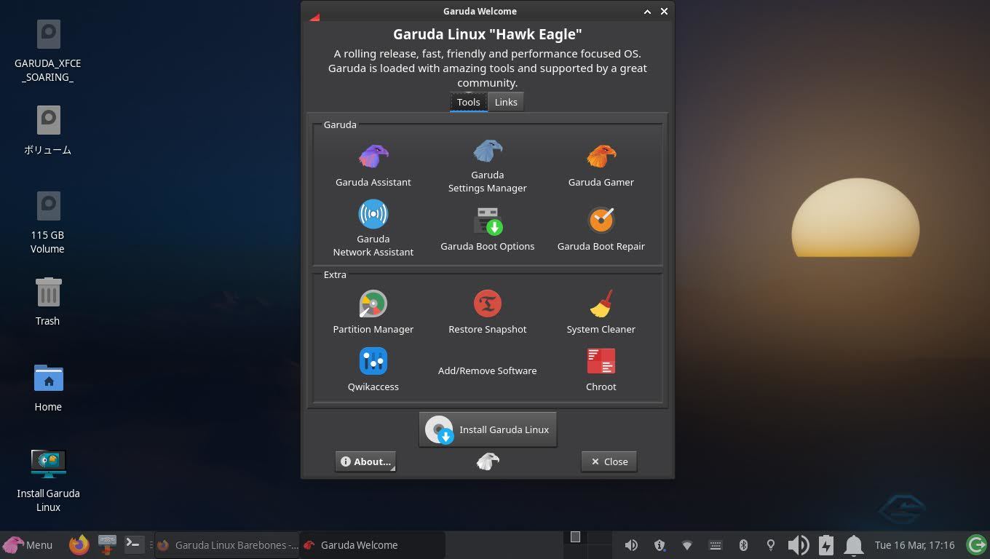Launch Garuda Boot Options
This screenshot has height=559, width=990.
[x=487, y=228]
